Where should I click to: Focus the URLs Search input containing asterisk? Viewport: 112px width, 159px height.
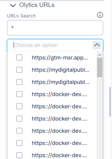(x=55, y=28)
